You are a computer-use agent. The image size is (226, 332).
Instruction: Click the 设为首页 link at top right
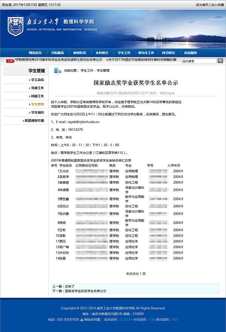(202, 5)
